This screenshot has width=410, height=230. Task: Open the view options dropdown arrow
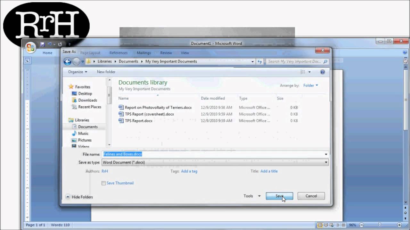pos(309,72)
